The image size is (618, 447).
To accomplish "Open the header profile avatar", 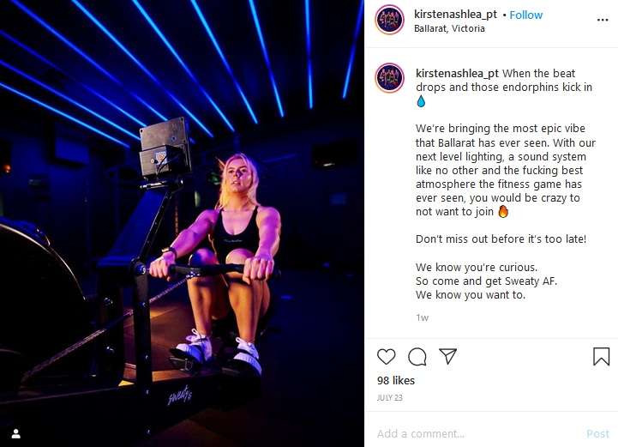I will click(389, 20).
